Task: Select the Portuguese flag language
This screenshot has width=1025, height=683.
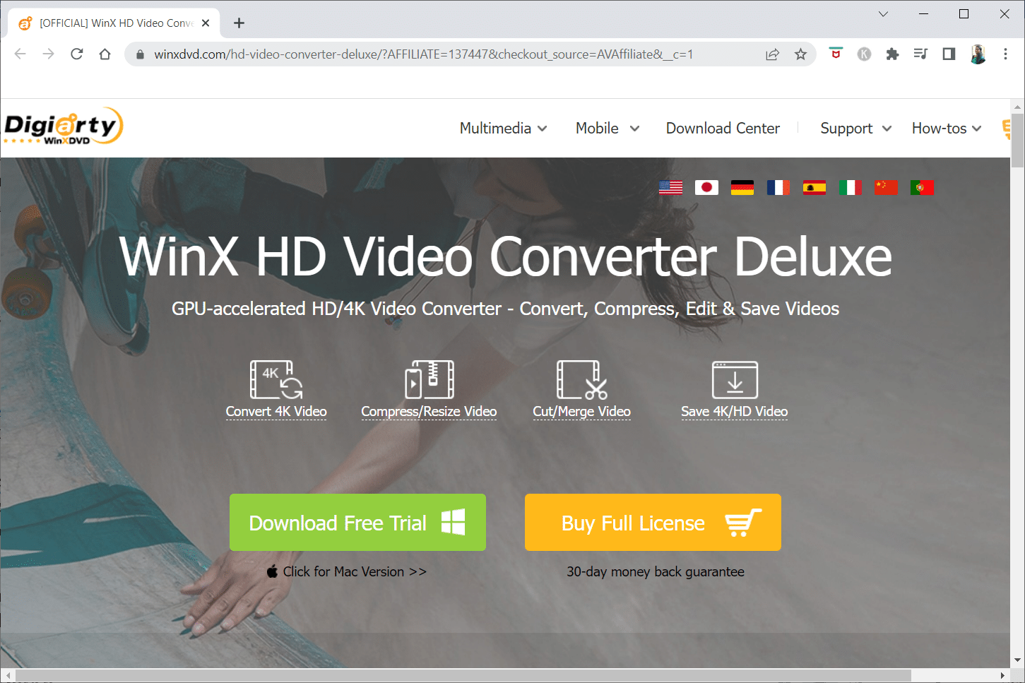Action: (x=922, y=187)
